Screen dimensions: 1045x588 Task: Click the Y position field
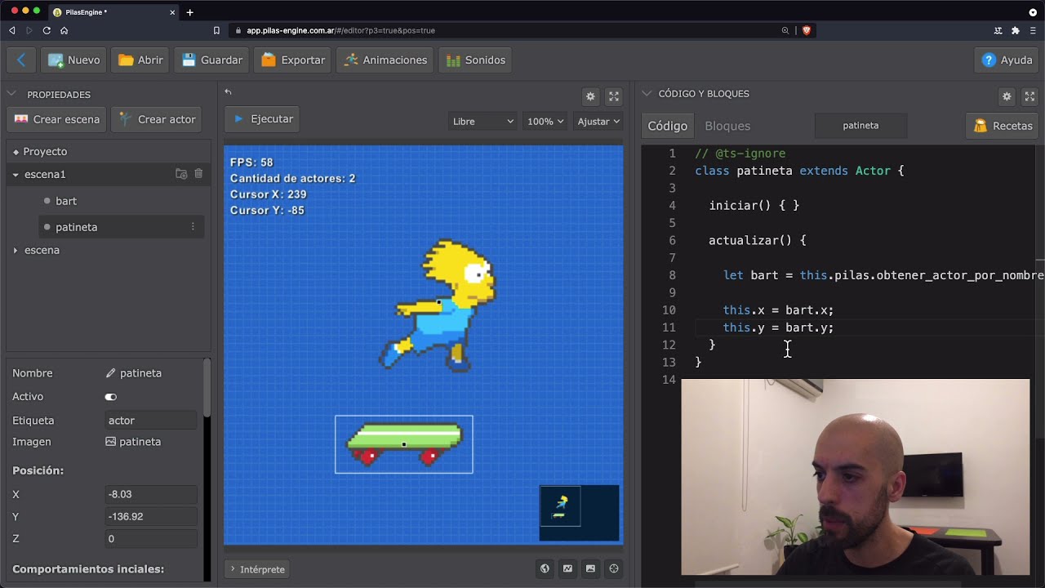tap(151, 516)
